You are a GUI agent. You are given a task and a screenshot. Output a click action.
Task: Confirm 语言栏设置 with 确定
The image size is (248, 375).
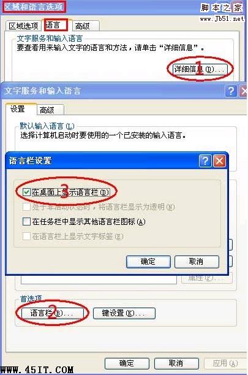click(148, 262)
